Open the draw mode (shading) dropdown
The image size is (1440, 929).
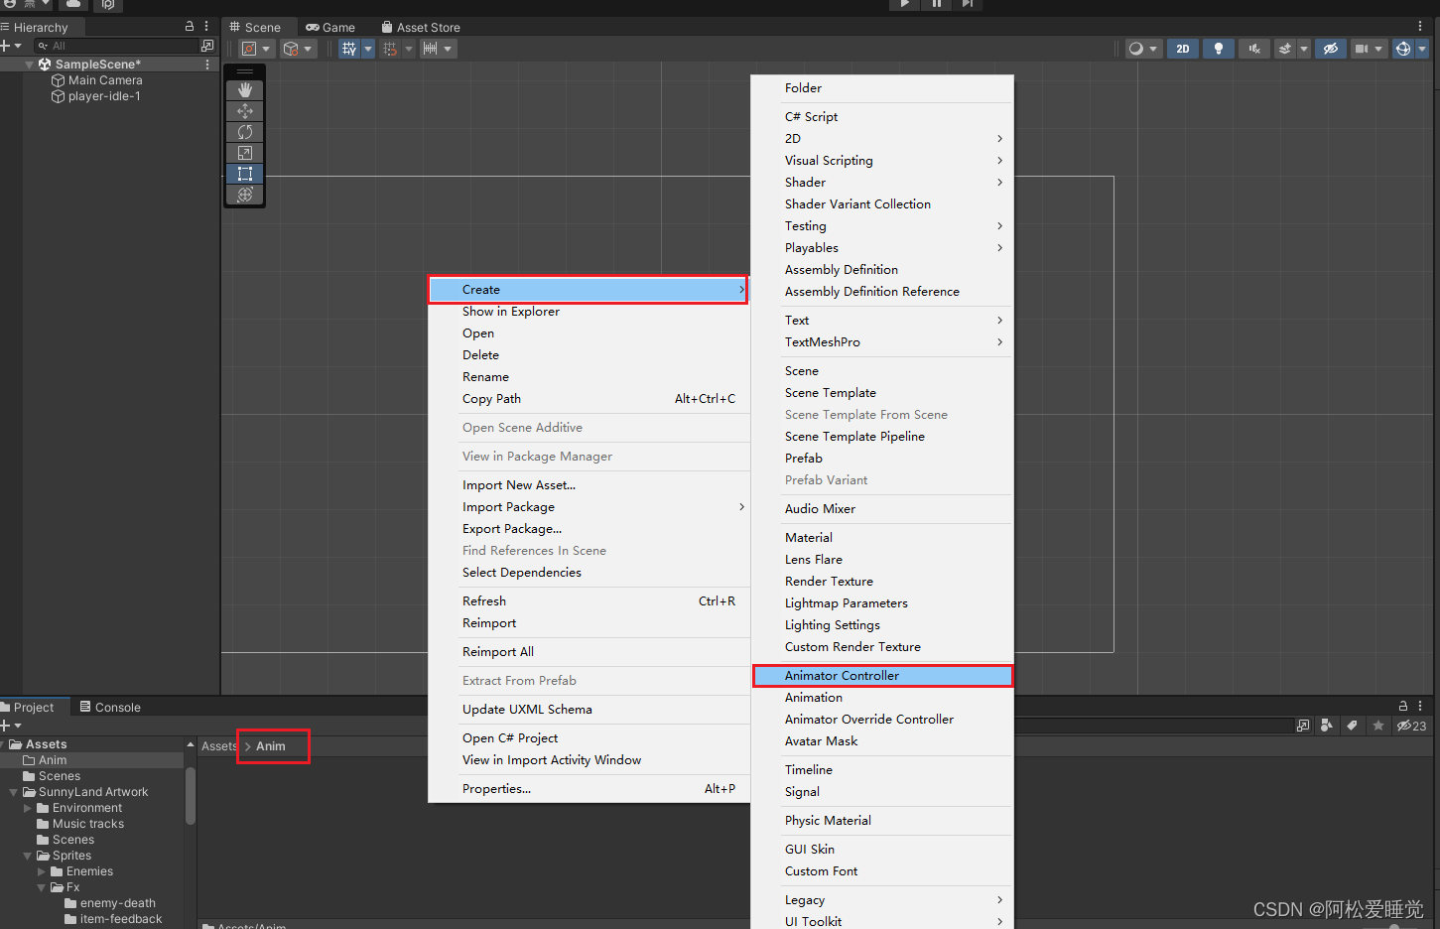[x=1143, y=49]
